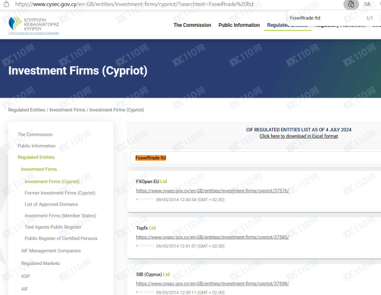This screenshot has width=381, height=295.
Task: Click the '1/1' match counter in find bar
Action: pos(369,18)
